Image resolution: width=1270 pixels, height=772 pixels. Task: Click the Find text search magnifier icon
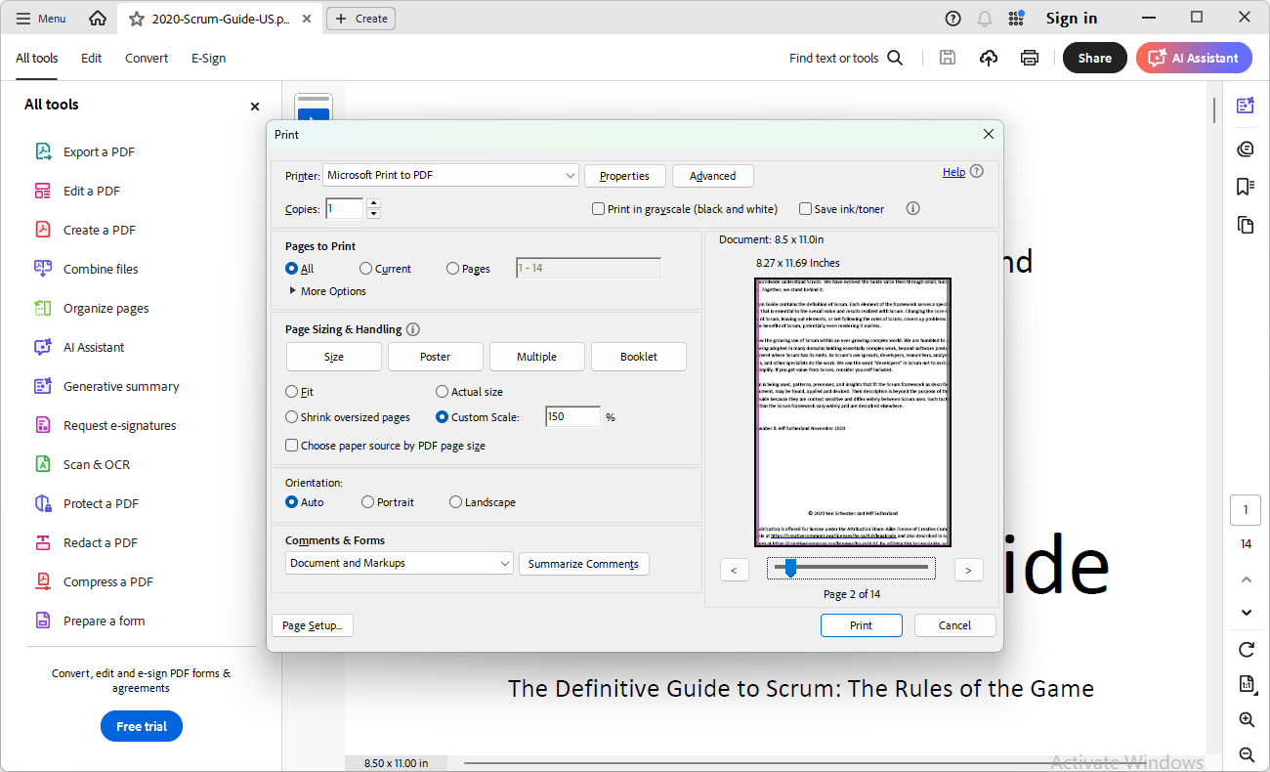pyautogui.click(x=895, y=58)
